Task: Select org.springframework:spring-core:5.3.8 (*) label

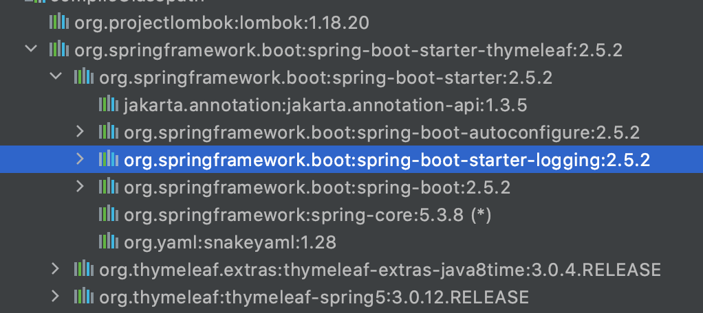Action: (307, 216)
